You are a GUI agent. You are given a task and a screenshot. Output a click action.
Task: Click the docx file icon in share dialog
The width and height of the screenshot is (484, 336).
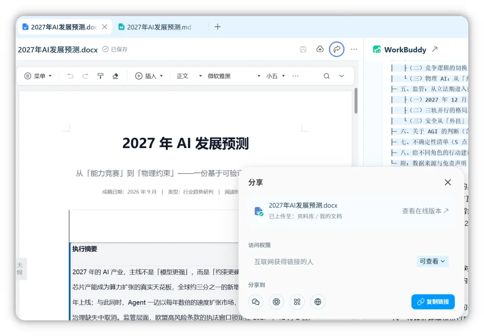[259, 211]
